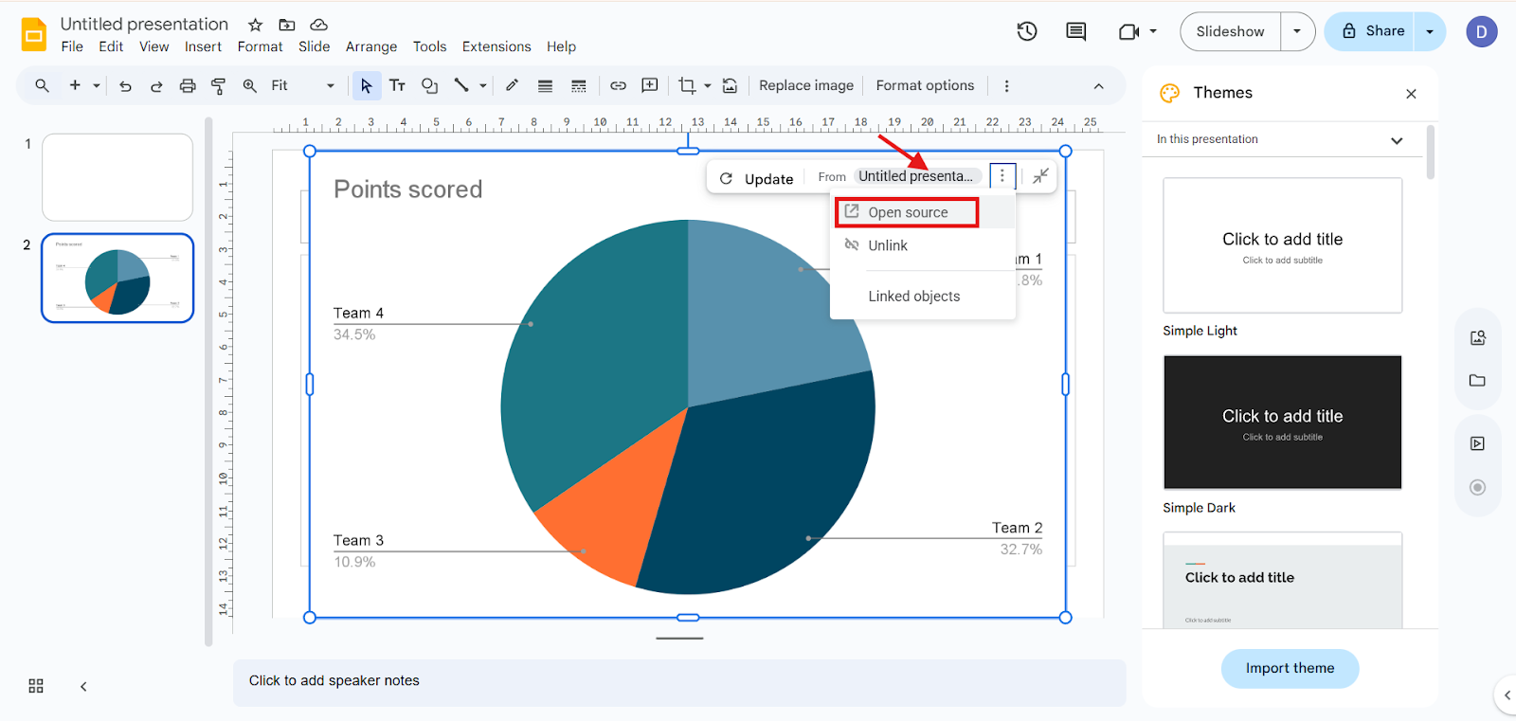This screenshot has width=1516, height=721.
Task: Collapse the linked chart toolbar icon
Action: coord(1040,176)
